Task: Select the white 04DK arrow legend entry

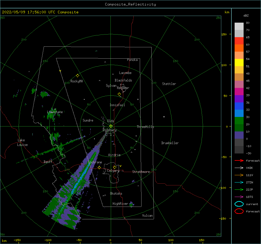Action: point(239,168)
